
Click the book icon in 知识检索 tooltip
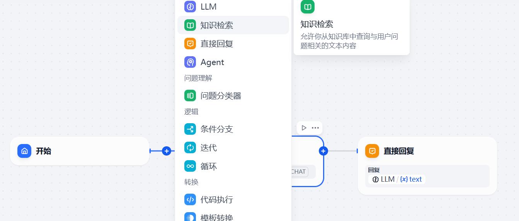(308, 7)
